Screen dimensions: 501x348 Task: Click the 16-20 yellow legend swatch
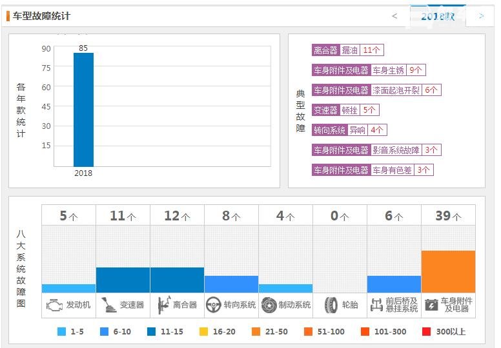point(203,331)
